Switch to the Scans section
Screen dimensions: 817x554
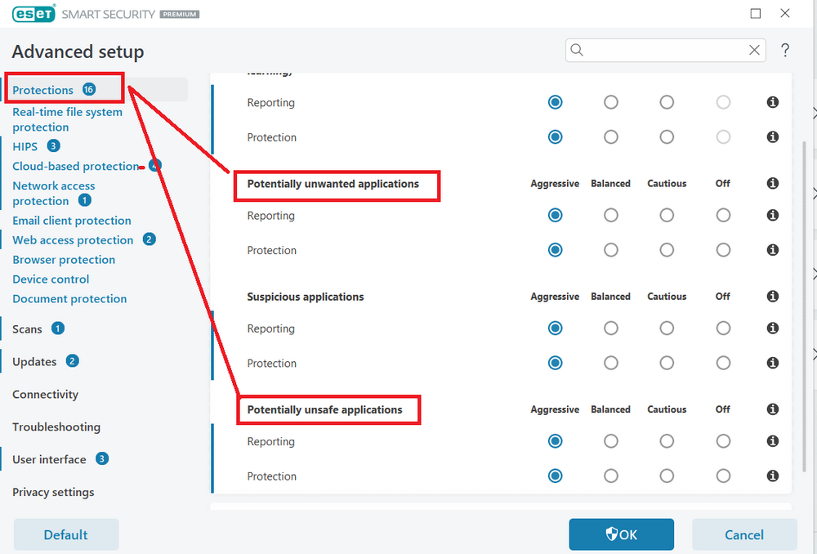(x=27, y=328)
